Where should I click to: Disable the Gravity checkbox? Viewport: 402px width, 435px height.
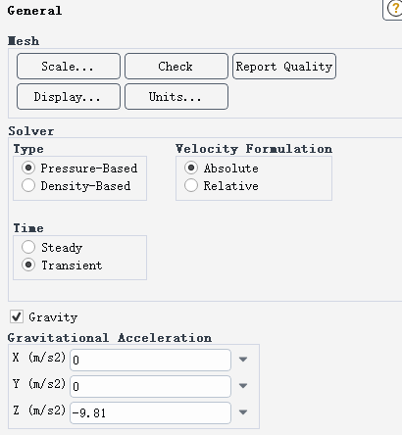pos(17,316)
